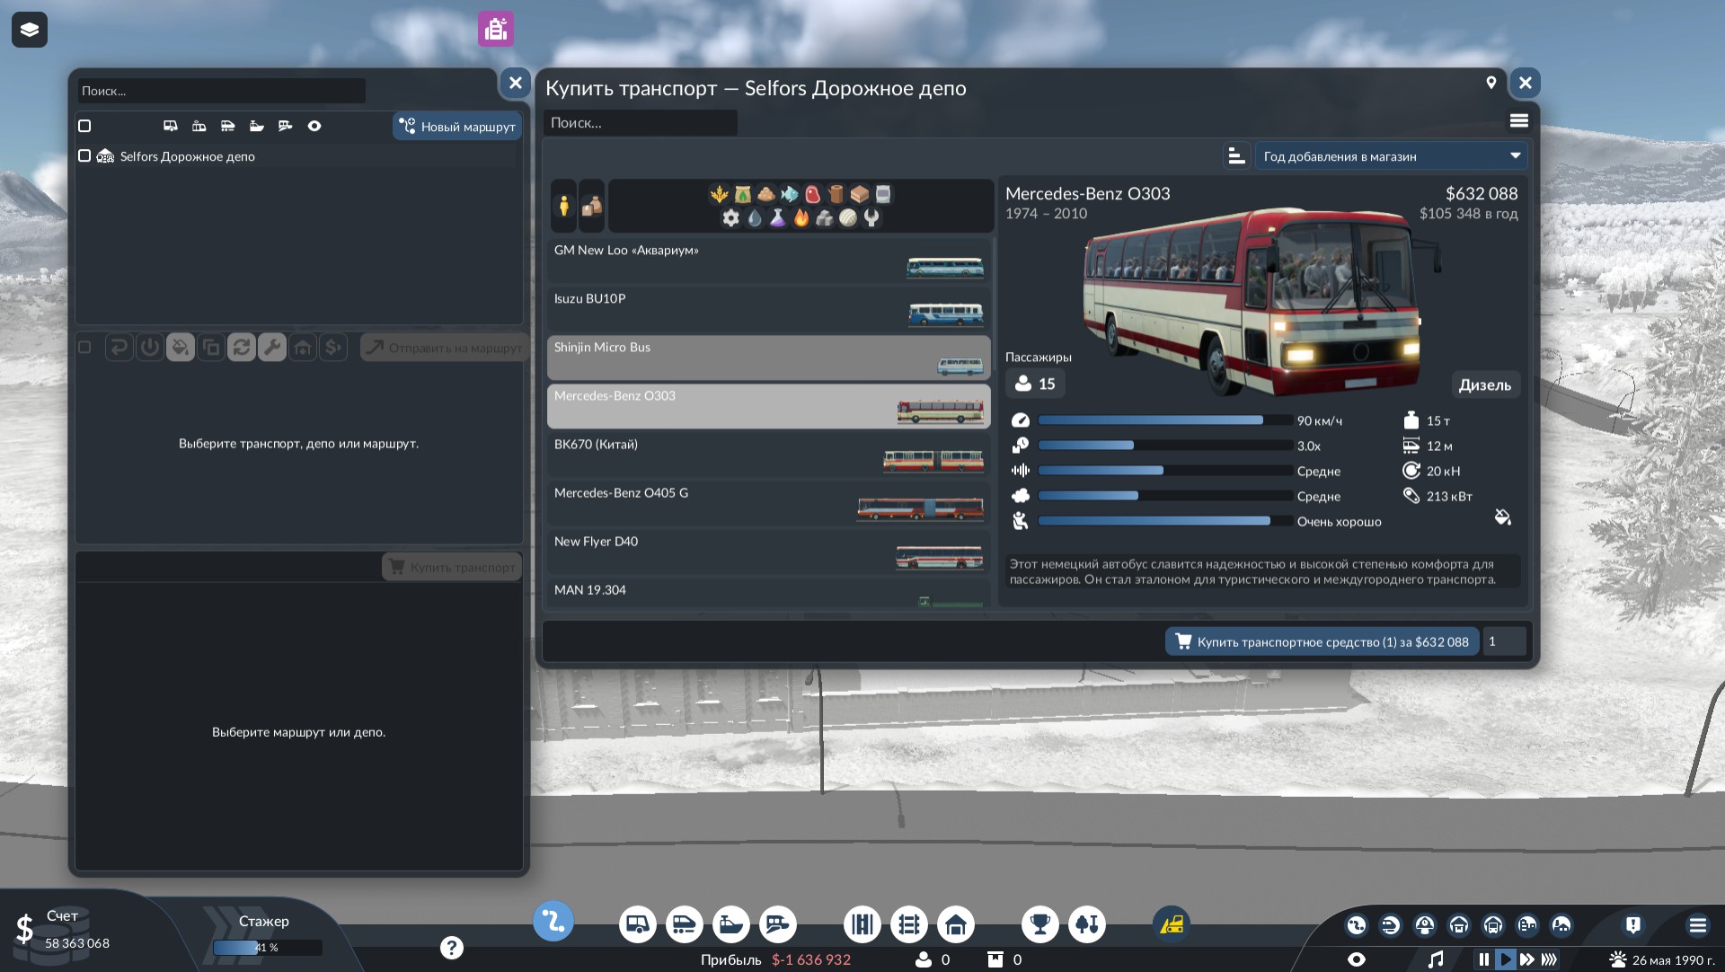The width and height of the screenshot is (1725, 972).
Task: Open the help question mark
Action: pos(452,947)
